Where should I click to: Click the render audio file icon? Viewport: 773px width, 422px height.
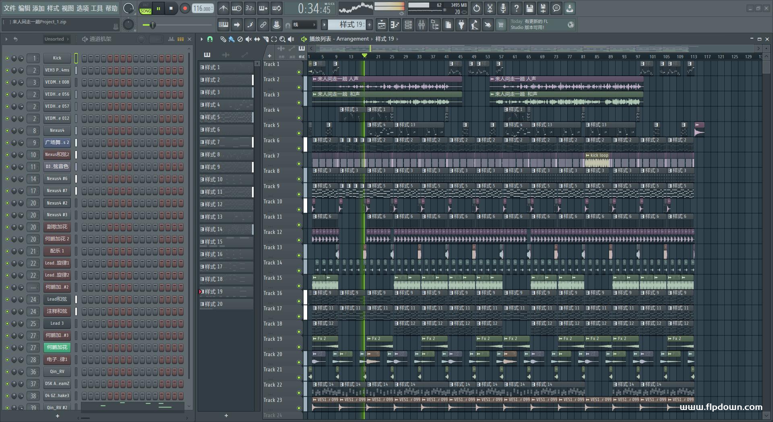click(x=543, y=8)
